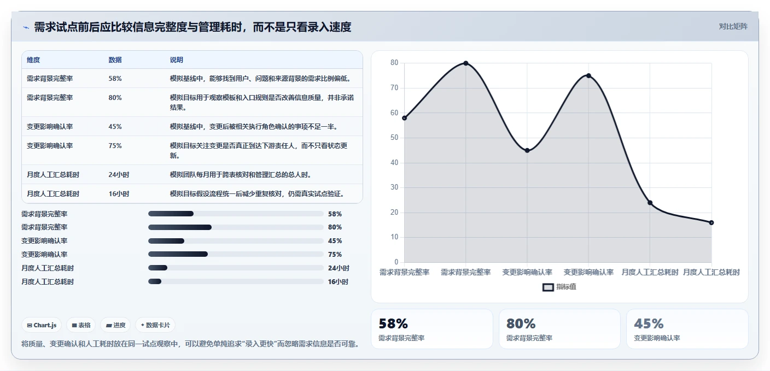
Task: Click the 对比矩阵 label in the header
Action: (733, 26)
